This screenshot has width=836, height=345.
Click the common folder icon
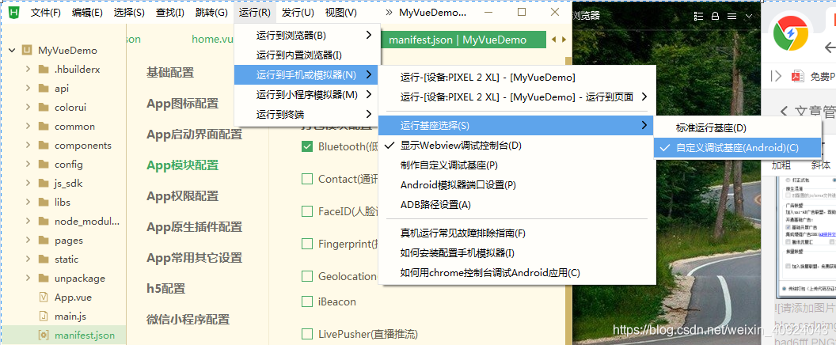44,127
